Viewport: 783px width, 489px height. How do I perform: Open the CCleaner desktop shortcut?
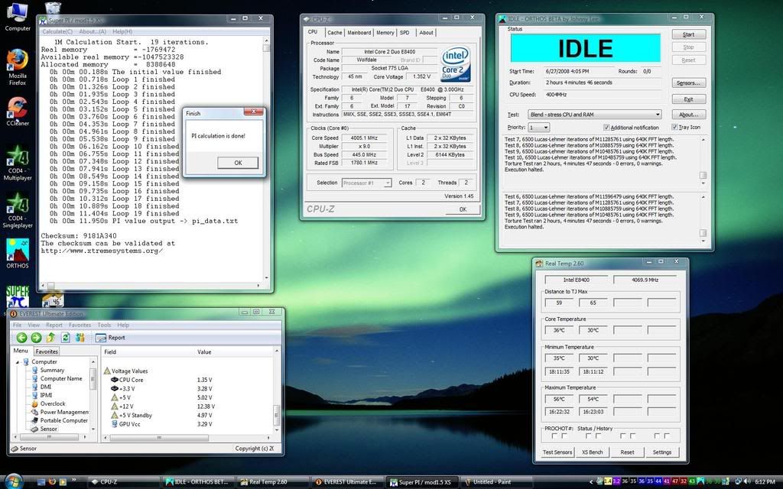click(x=17, y=111)
